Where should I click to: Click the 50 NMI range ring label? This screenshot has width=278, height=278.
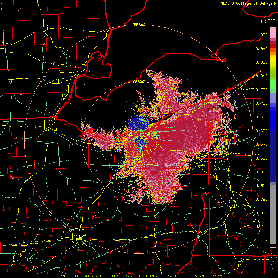[x=139, y=82]
